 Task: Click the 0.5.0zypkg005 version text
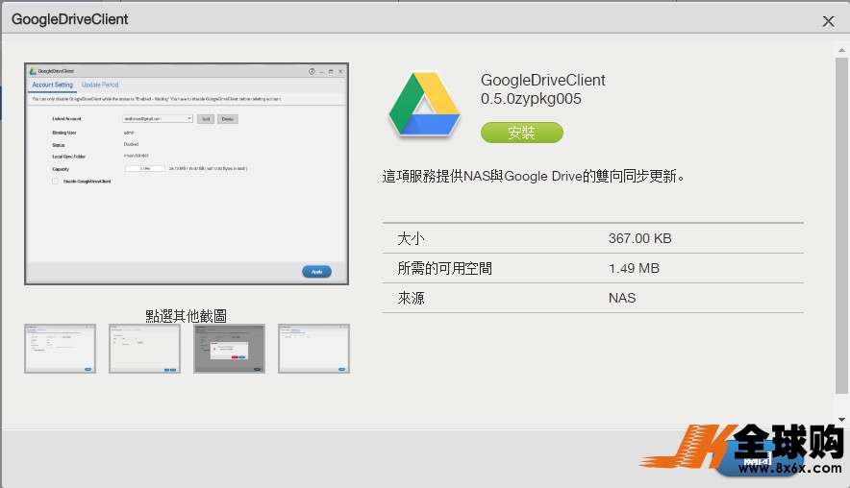pos(531,99)
